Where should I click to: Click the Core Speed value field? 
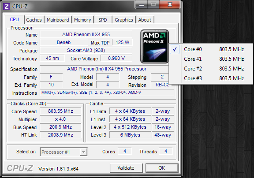click(x=60, y=111)
